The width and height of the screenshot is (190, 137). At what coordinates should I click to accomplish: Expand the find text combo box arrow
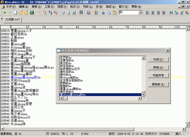click(x=140, y=13)
